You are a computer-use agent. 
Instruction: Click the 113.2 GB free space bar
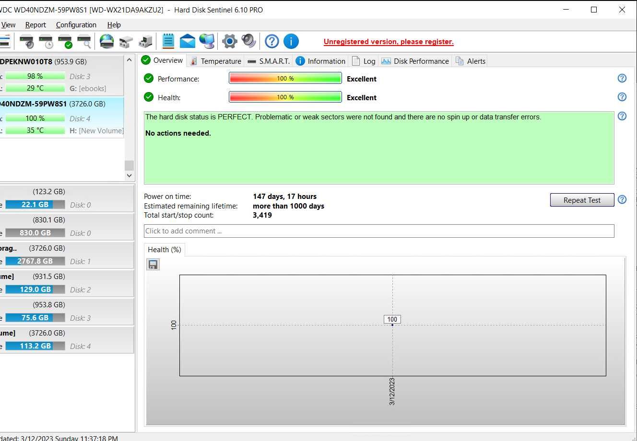click(35, 346)
